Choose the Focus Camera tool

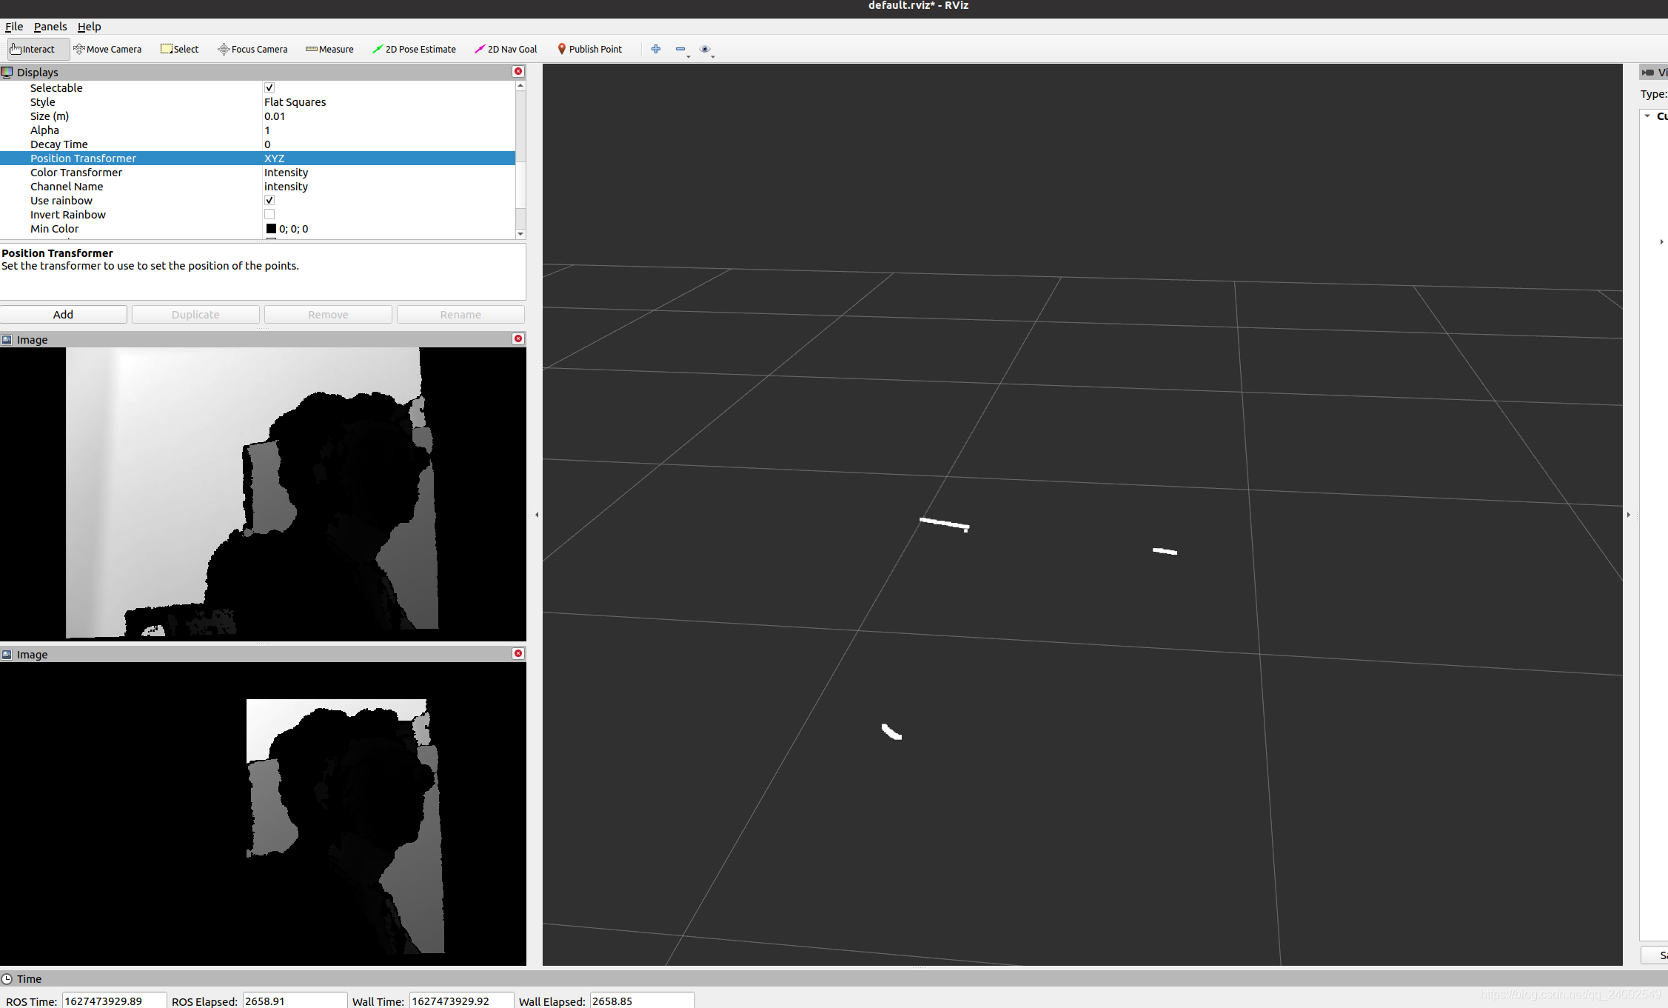[252, 50]
